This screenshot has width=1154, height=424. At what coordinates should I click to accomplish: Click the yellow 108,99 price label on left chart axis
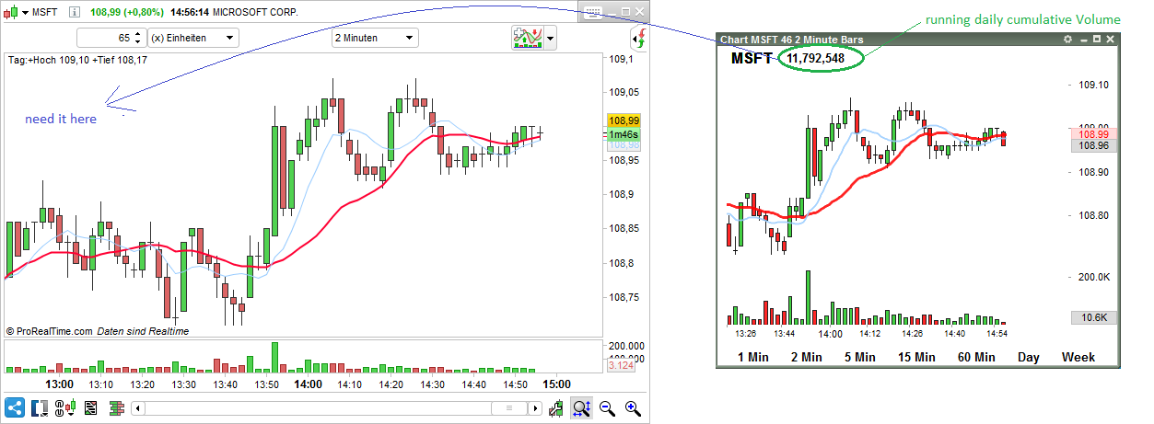624,120
